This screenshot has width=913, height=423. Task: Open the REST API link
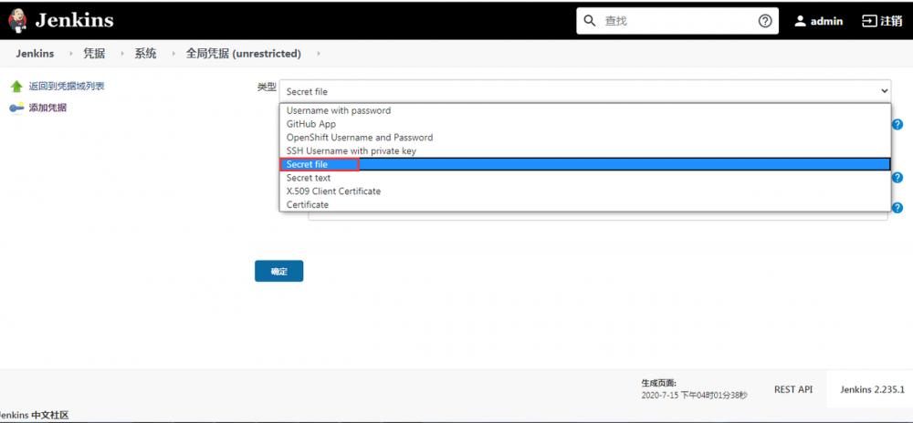pyautogui.click(x=792, y=389)
